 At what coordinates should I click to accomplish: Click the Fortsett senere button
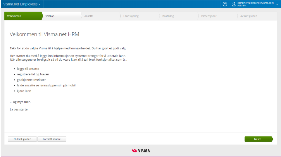click(x=52, y=139)
